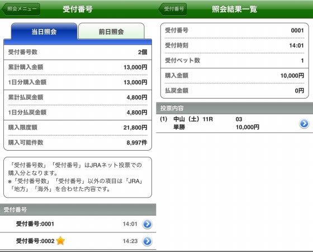Open details arrow for 受付番号:0002

coord(148,241)
